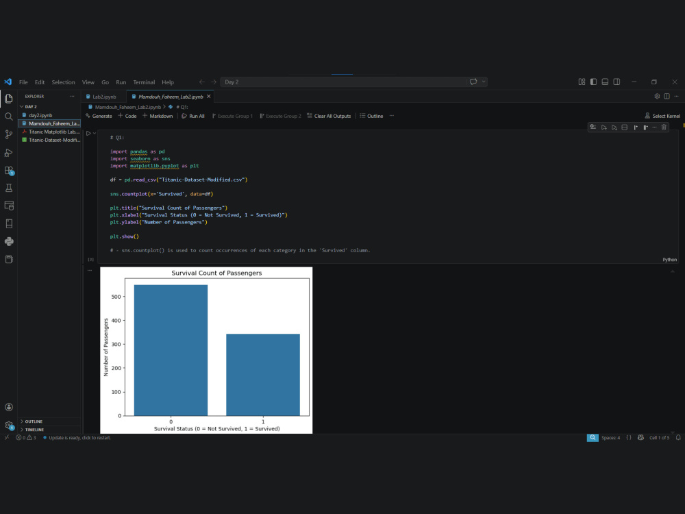
Task: Open the Extensions view with badge
Action: click(x=9, y=171)
